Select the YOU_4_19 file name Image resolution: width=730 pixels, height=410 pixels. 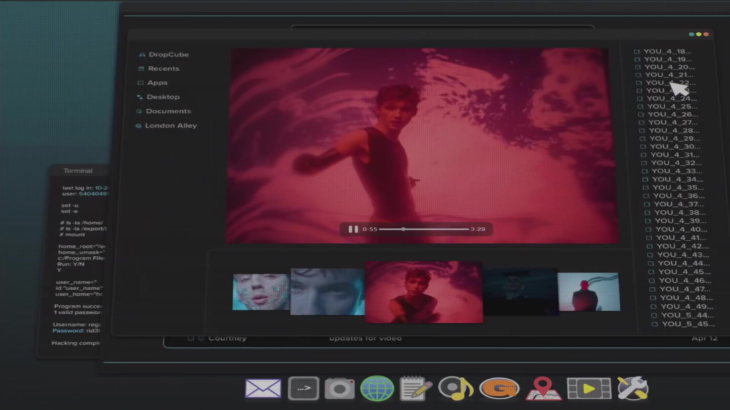pyautogui.click(x=668, y=59)
